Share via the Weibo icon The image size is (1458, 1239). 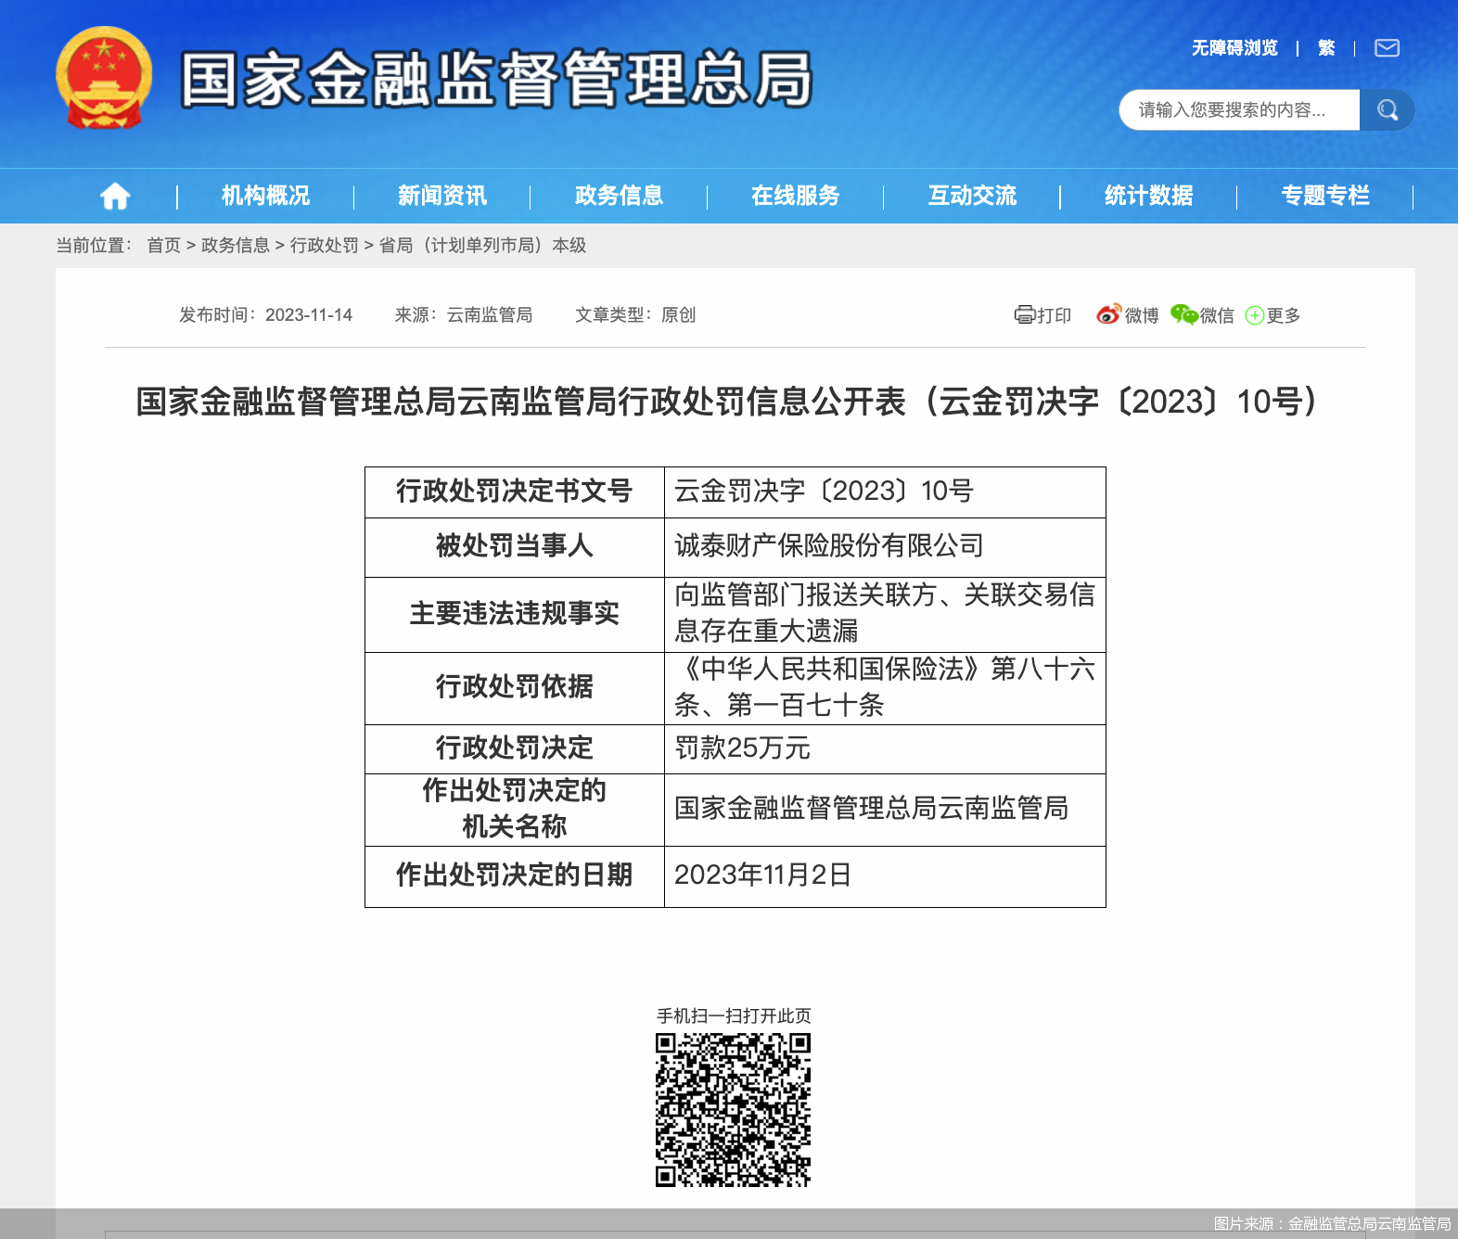point(1108,315)
